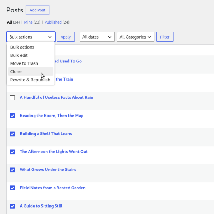The image size is (214, 214).
Task: Open the post title ending 'Used To Go'
Action: pos(68,61)
